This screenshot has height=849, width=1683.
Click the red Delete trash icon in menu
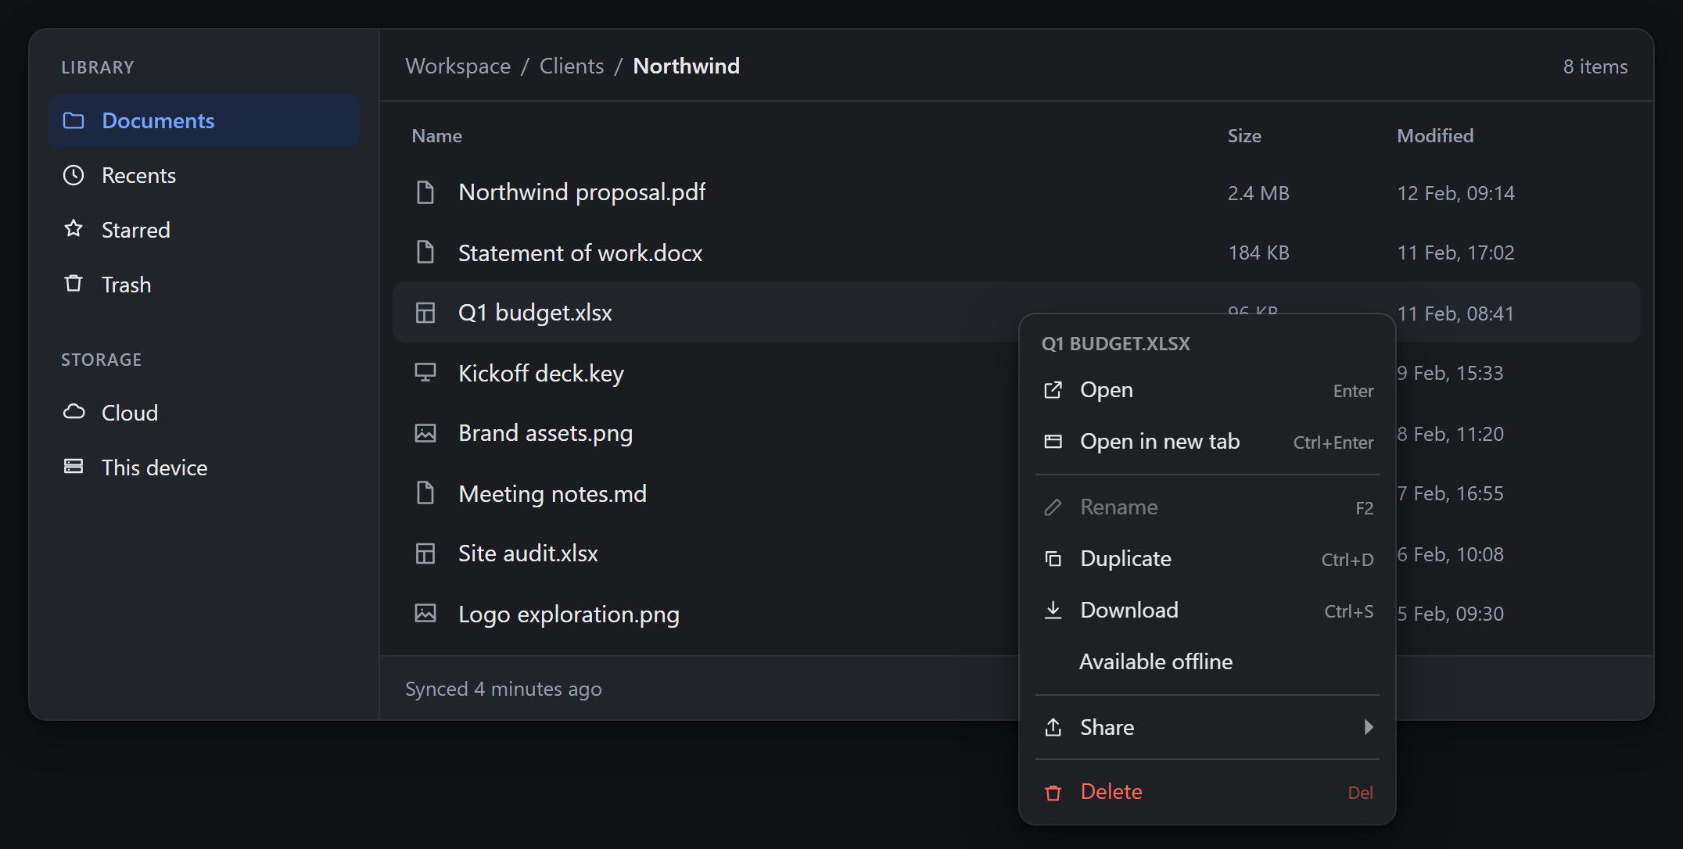[1053, 792]
